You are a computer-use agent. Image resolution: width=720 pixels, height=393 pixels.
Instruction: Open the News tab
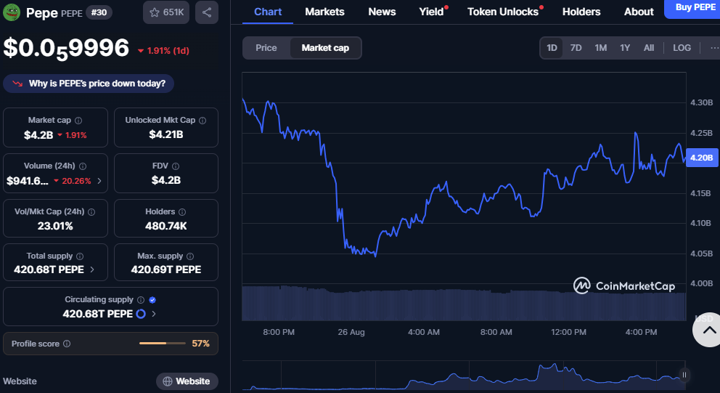click(x=382, y=12)
